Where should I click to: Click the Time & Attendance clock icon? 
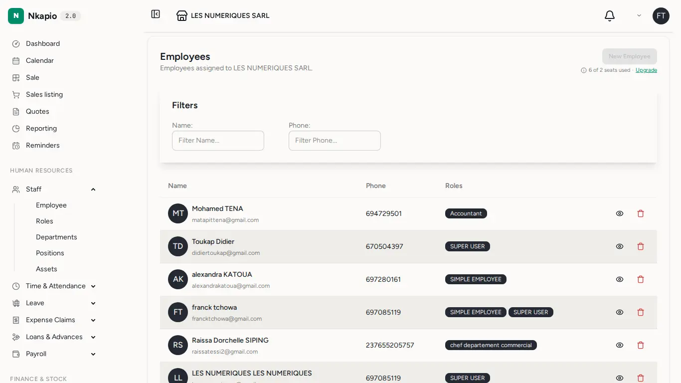(16, 286)
